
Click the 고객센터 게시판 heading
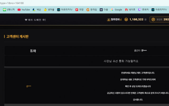(x=17, y=37)
